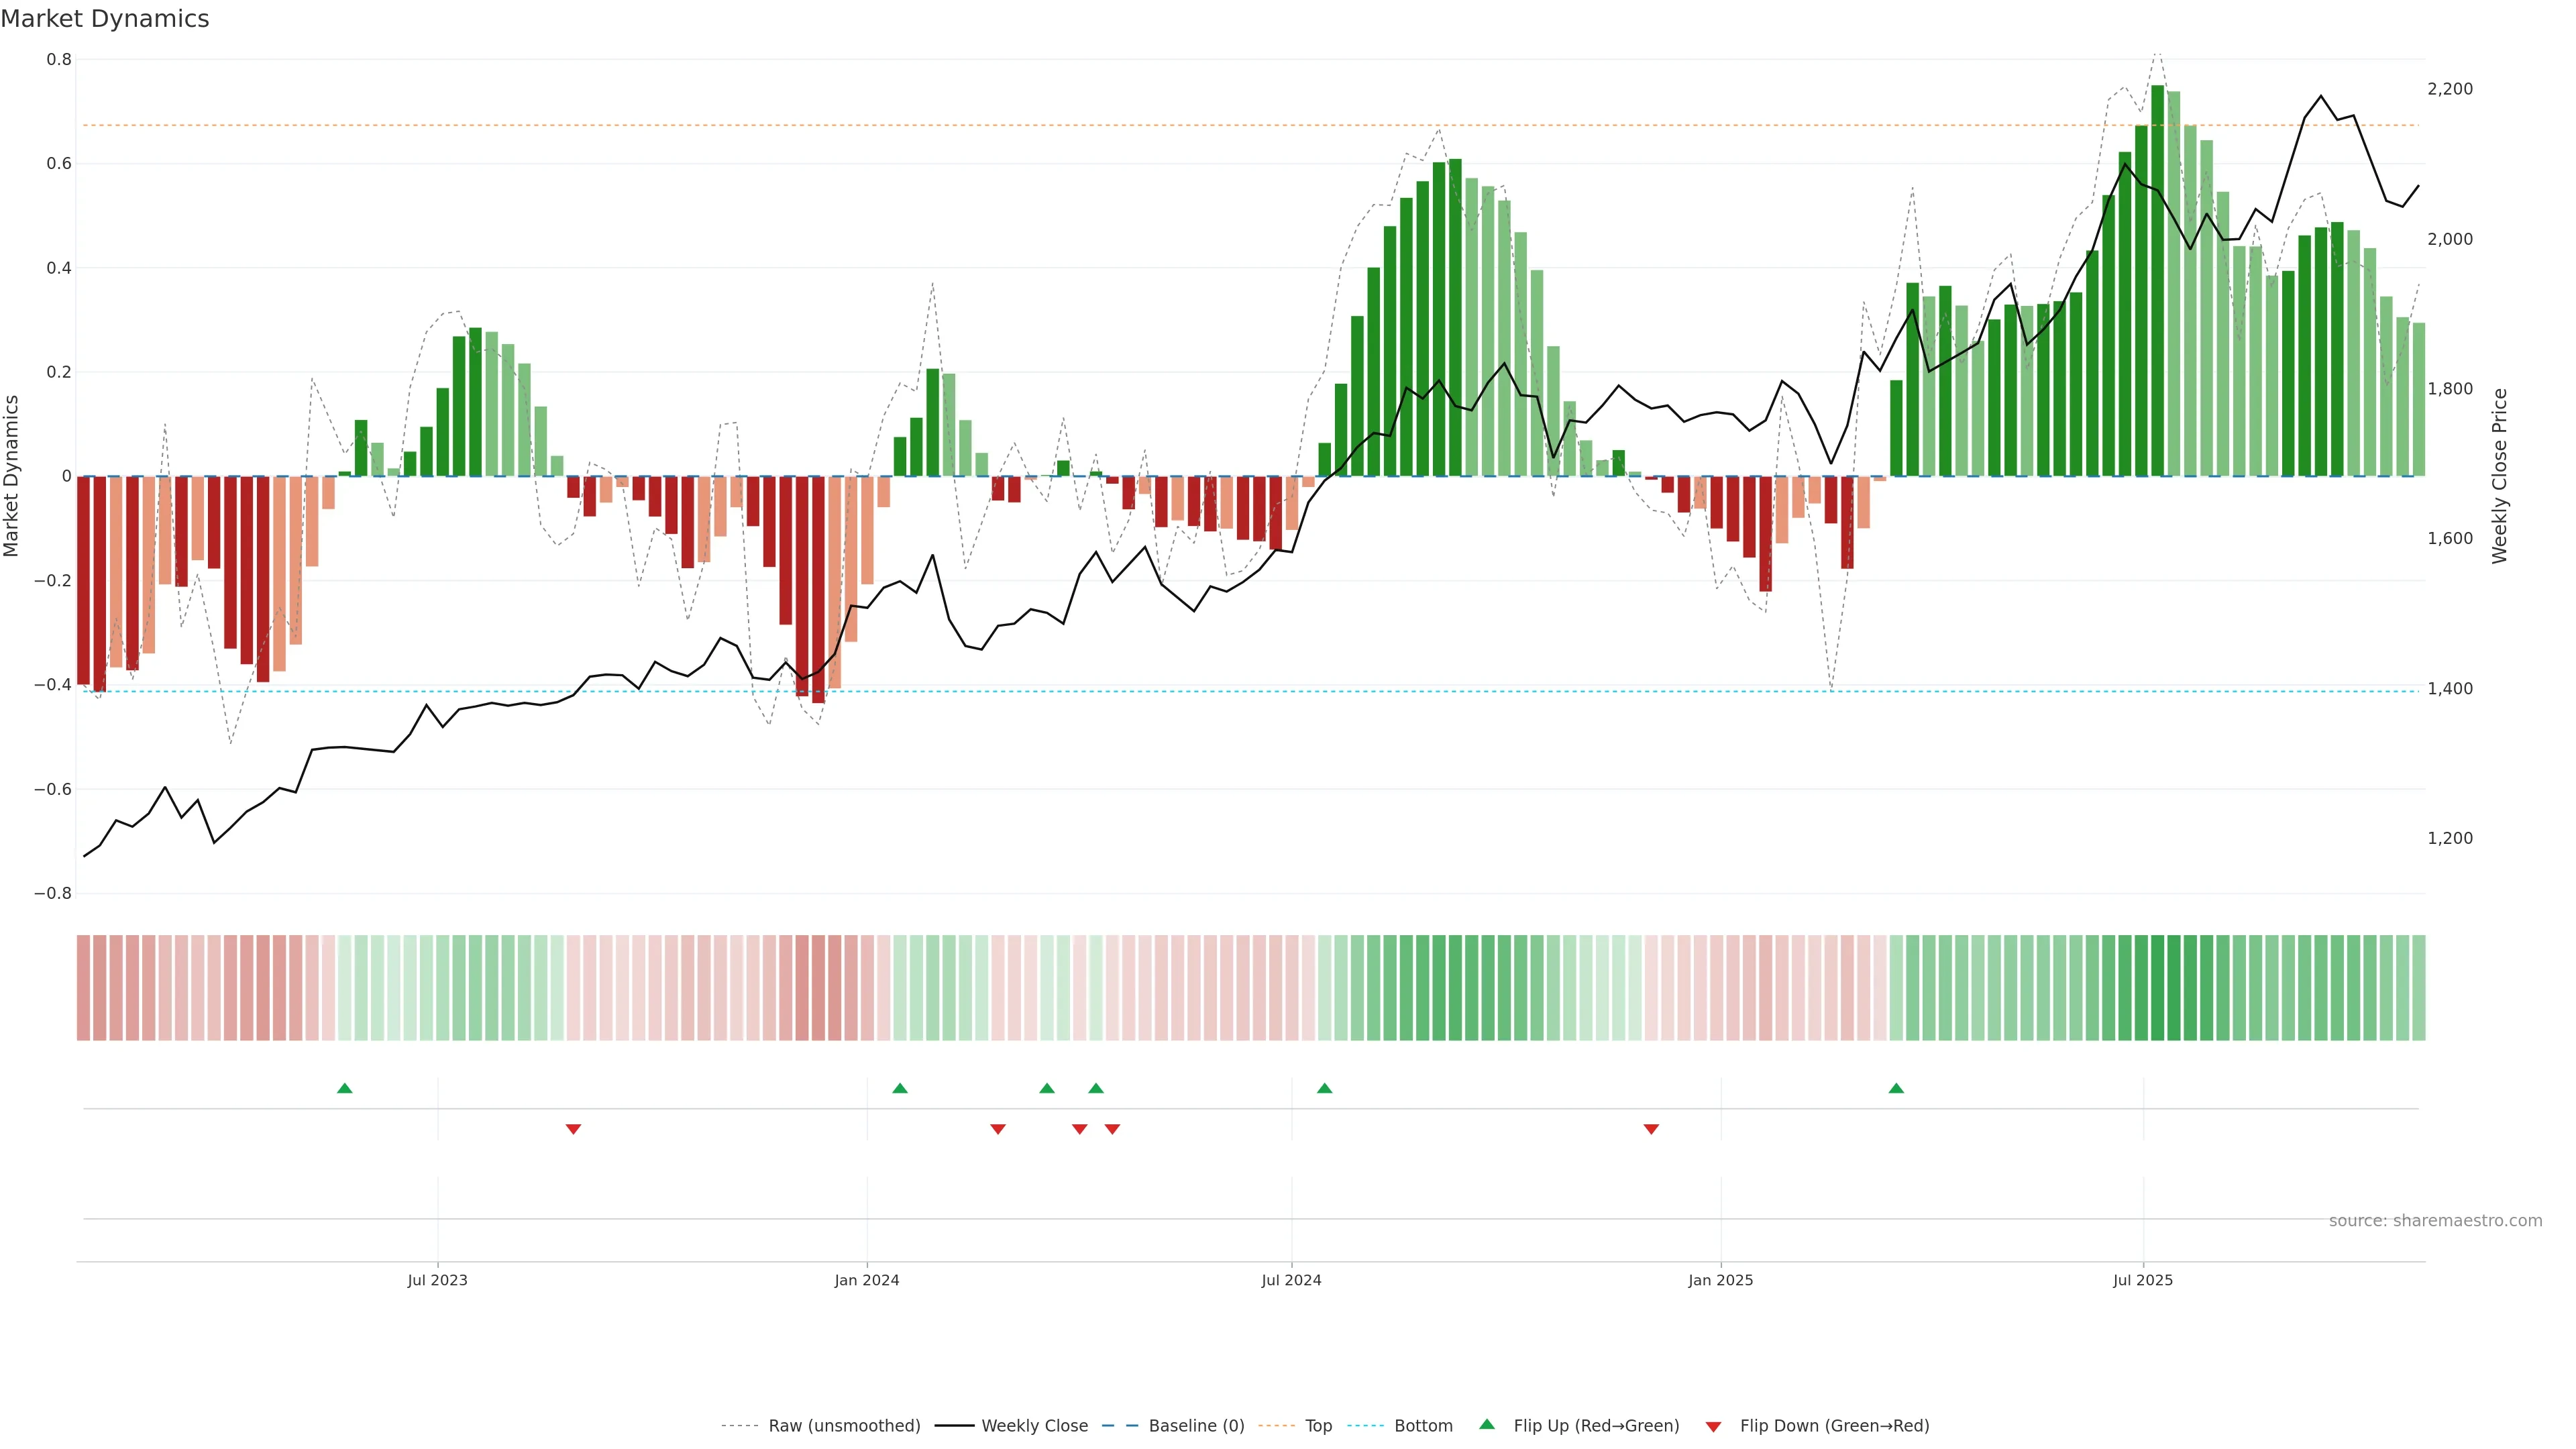The height and width of the screenshot is (1449, 2576).
Task: Click the last green flip-up marker in 2025
Action: (x=1896, y=1088)
